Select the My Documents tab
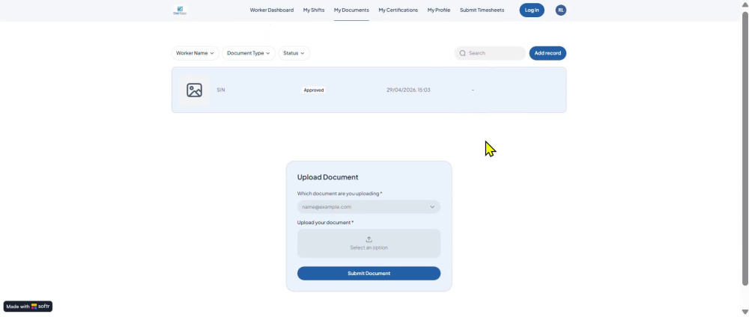The image size is (749, 317). click(x=351, y=10)
